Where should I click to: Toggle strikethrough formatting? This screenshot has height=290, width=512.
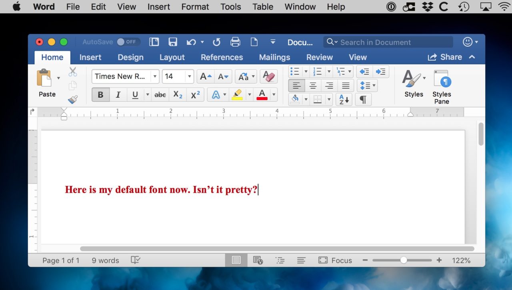coord(160,95)
